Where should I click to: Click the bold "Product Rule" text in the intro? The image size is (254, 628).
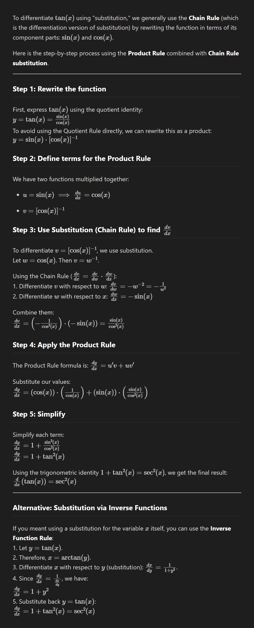pyautogui.click(x=146, y=54)
